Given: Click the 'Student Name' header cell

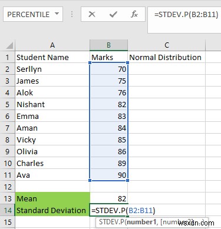Looking at the screenshot, I should pos(52,57).
